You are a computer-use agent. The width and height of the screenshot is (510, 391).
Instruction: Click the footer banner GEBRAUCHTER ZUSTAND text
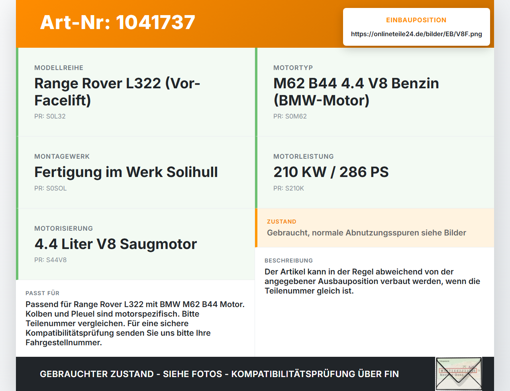[x=219, y=374]
